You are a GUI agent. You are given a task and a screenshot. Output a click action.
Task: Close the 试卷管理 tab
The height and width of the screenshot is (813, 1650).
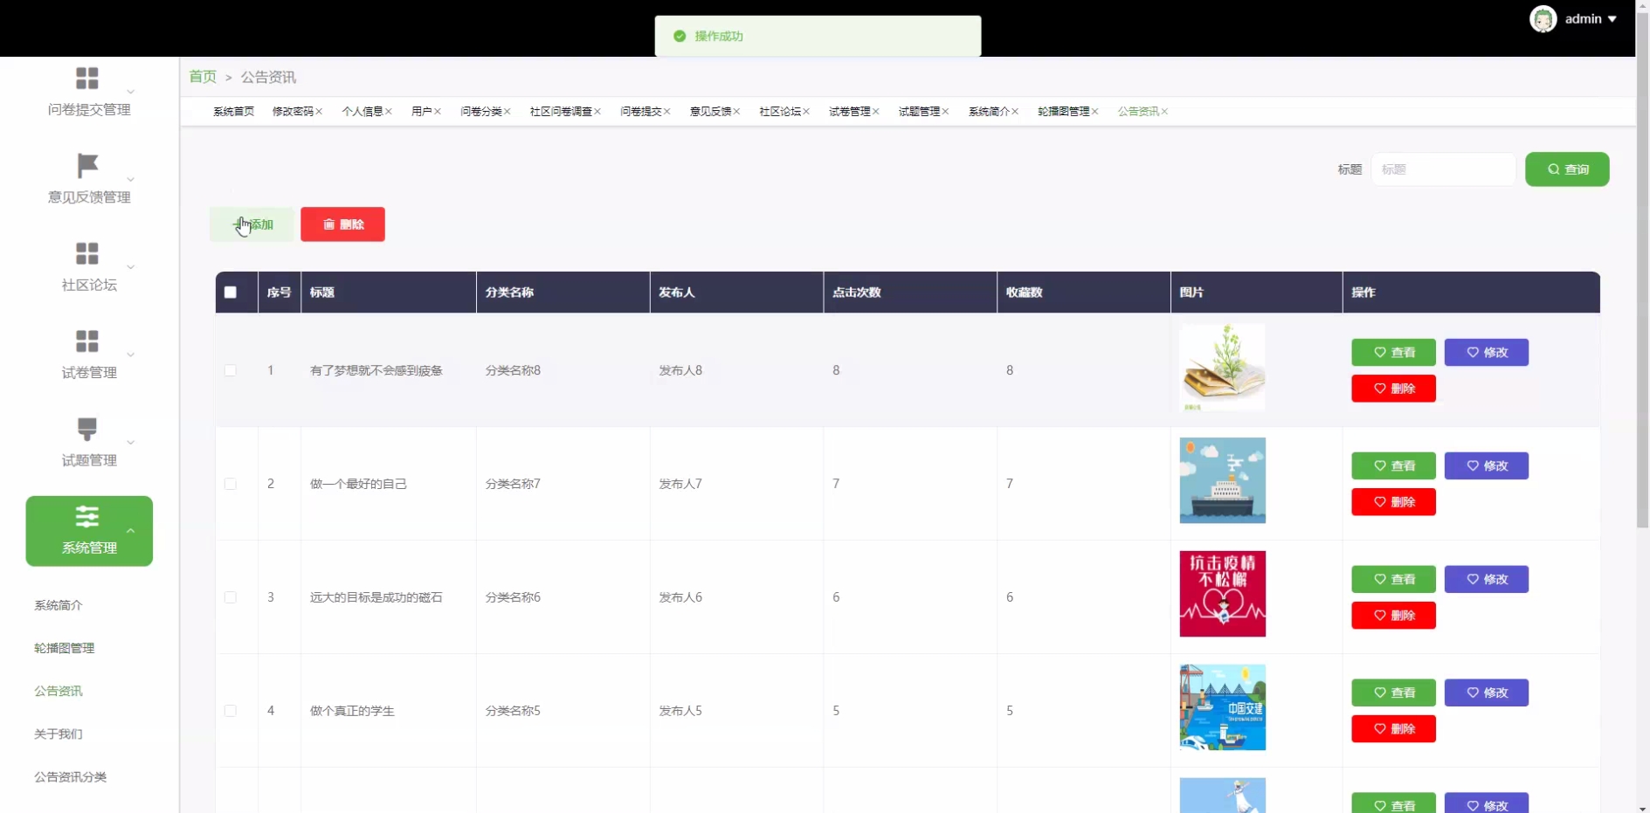(x=876, y=112)
